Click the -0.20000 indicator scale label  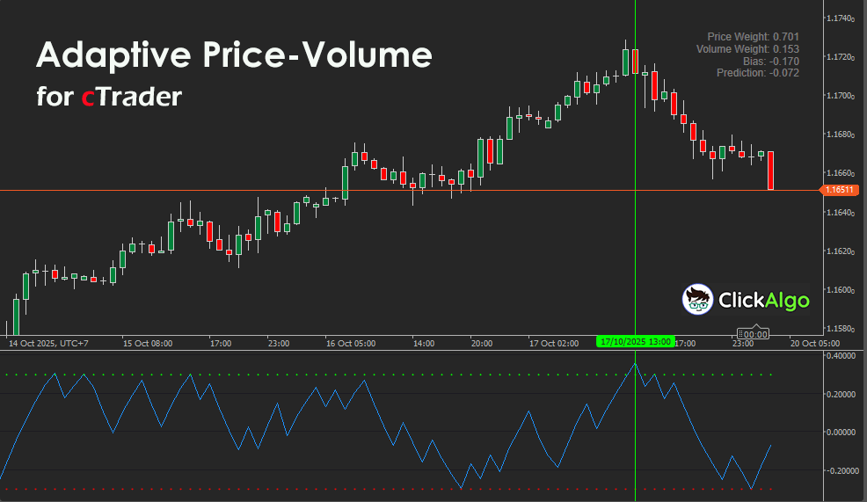click(x=842, y=470)
